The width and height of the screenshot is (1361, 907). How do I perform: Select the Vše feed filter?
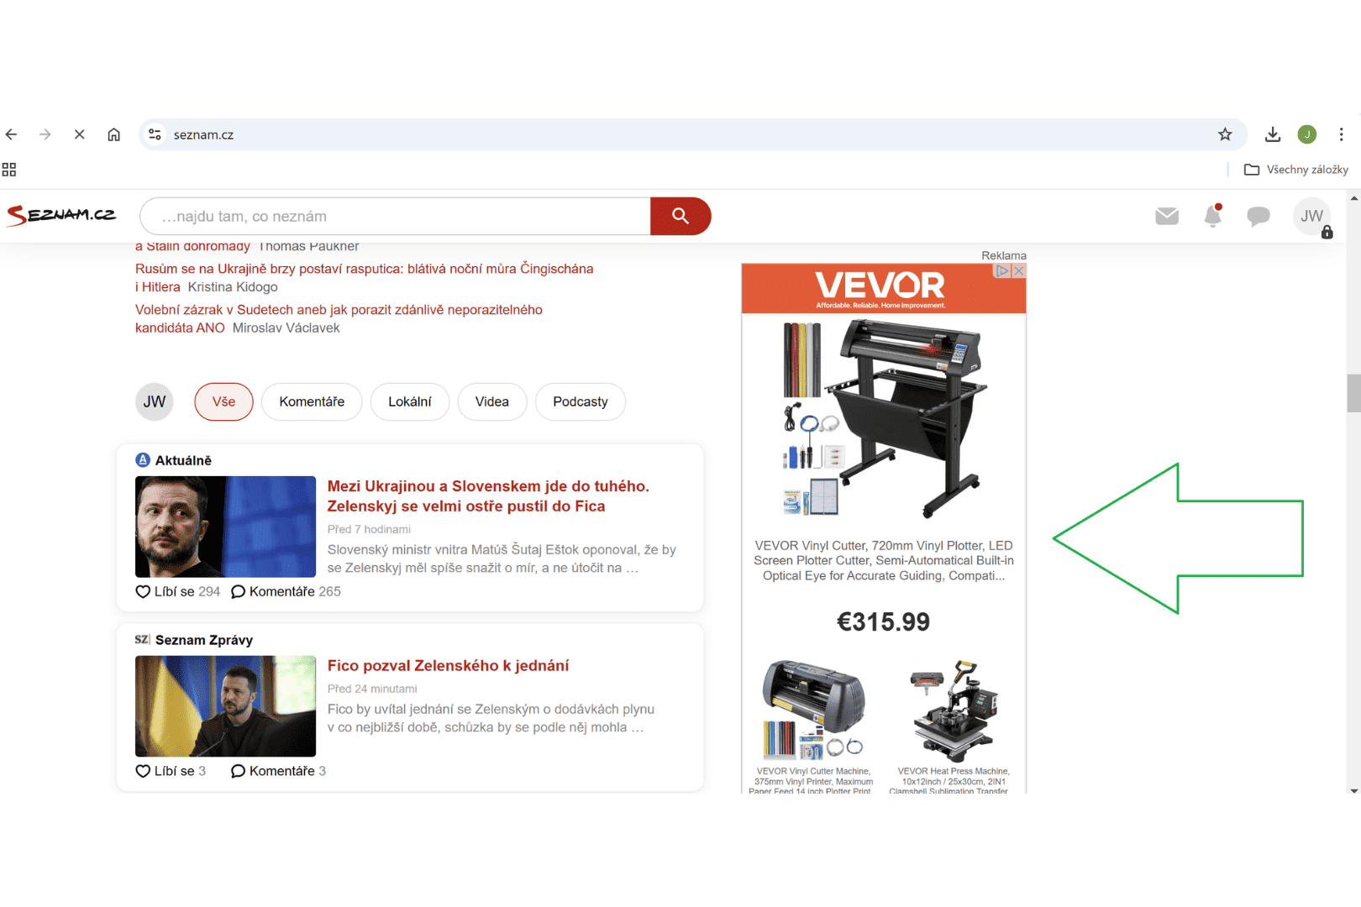click(223, 401)
